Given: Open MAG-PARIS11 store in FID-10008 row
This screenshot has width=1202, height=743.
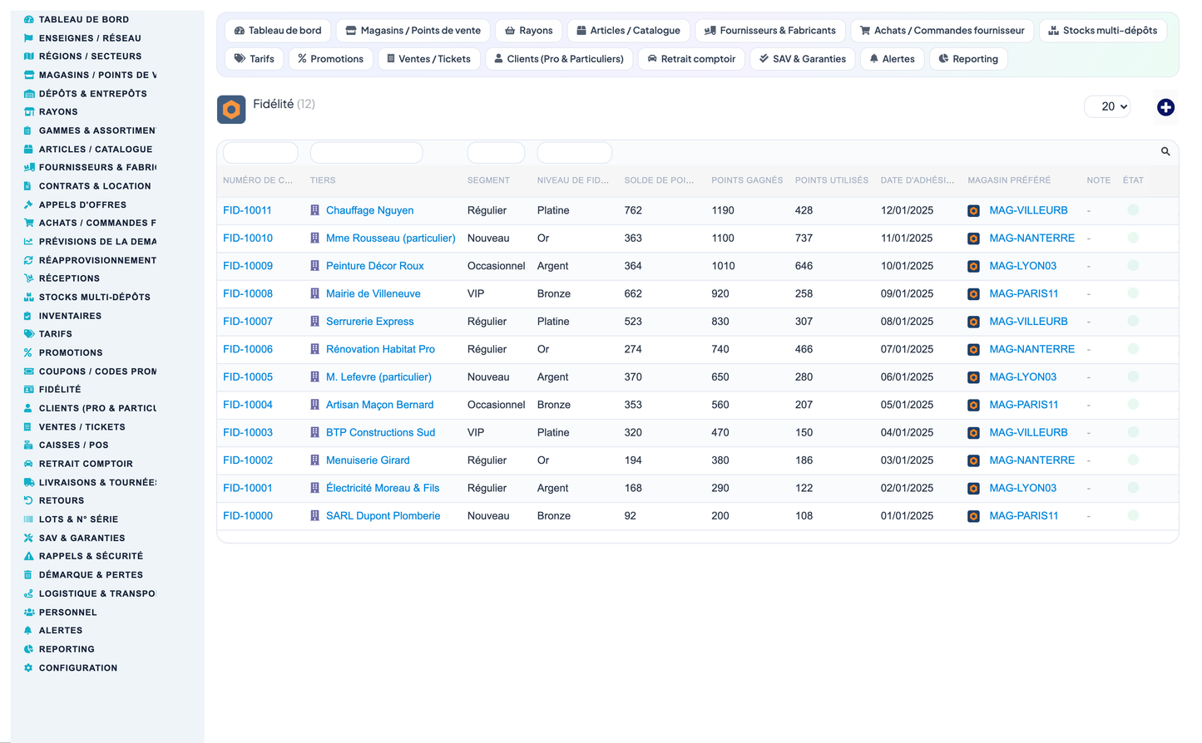Looking at the screenshot, I should 1024,293.
